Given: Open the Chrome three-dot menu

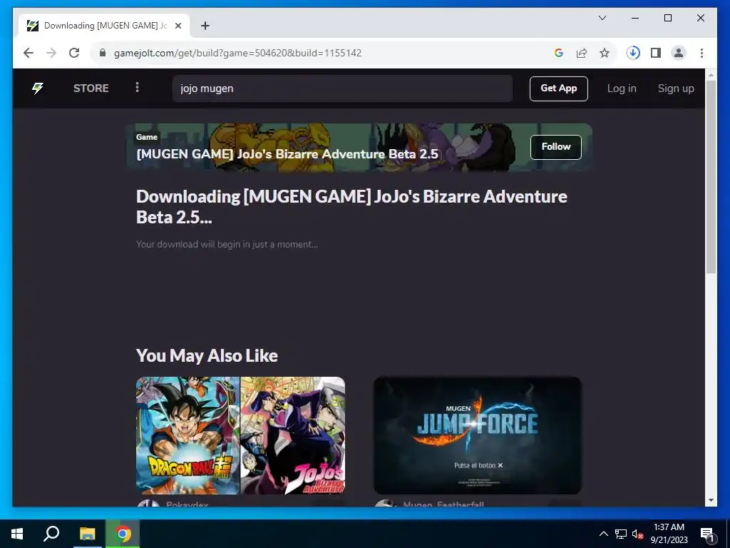Looking at the screenshot, I should [x=701, y=53].
